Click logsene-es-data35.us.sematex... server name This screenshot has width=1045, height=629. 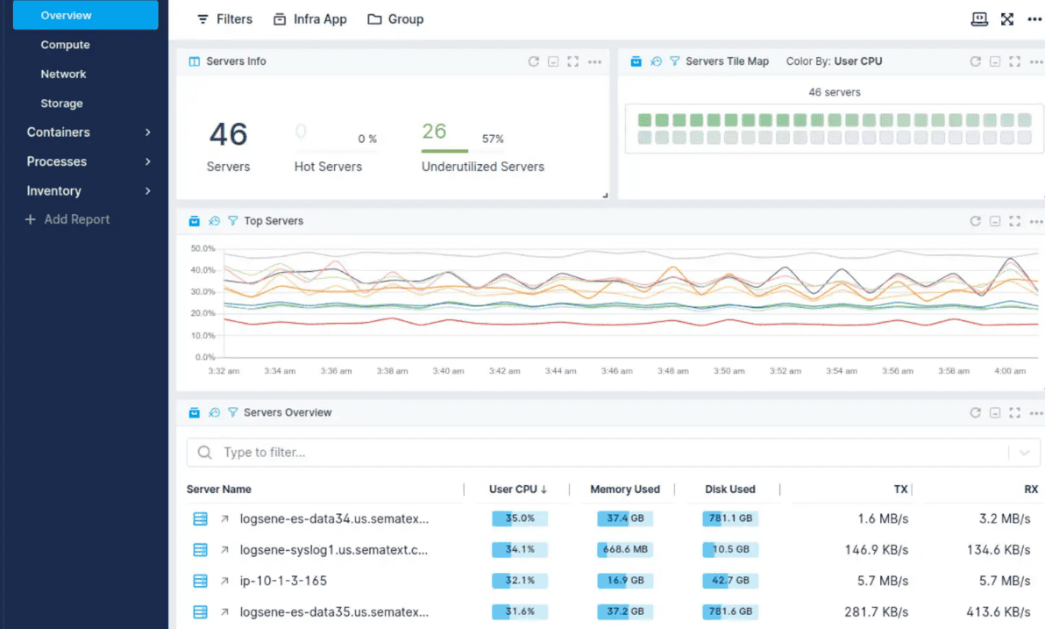tap(335, 611)
